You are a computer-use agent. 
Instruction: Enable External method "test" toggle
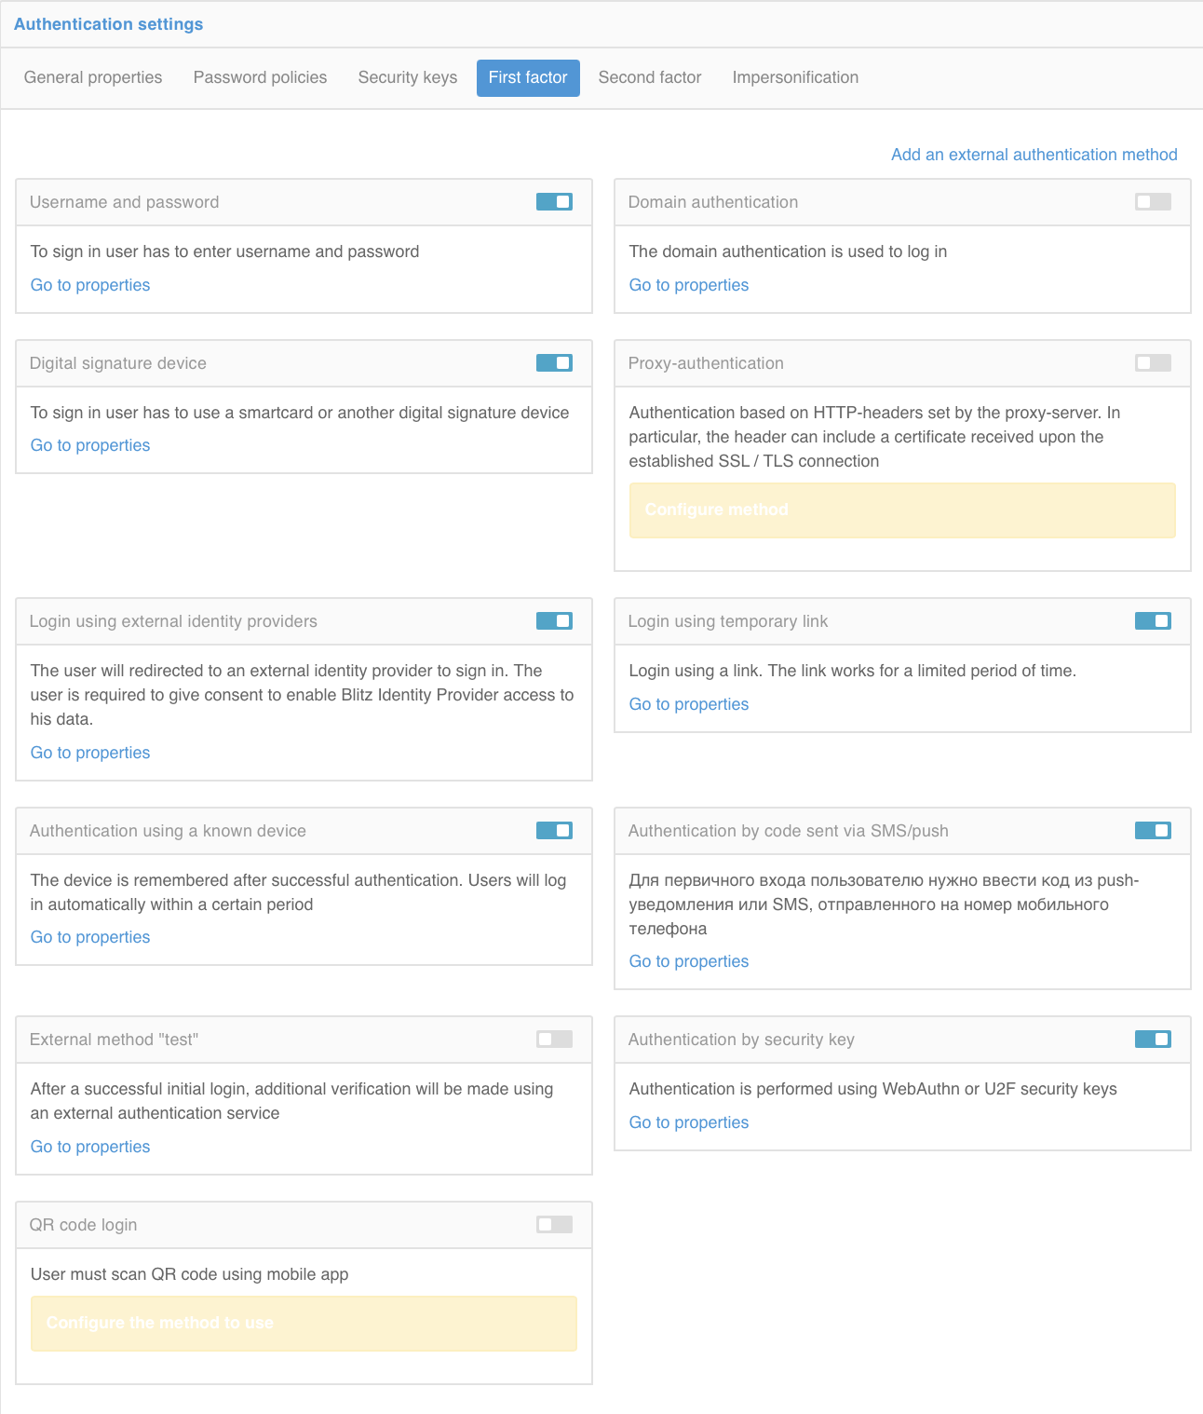554,1040
